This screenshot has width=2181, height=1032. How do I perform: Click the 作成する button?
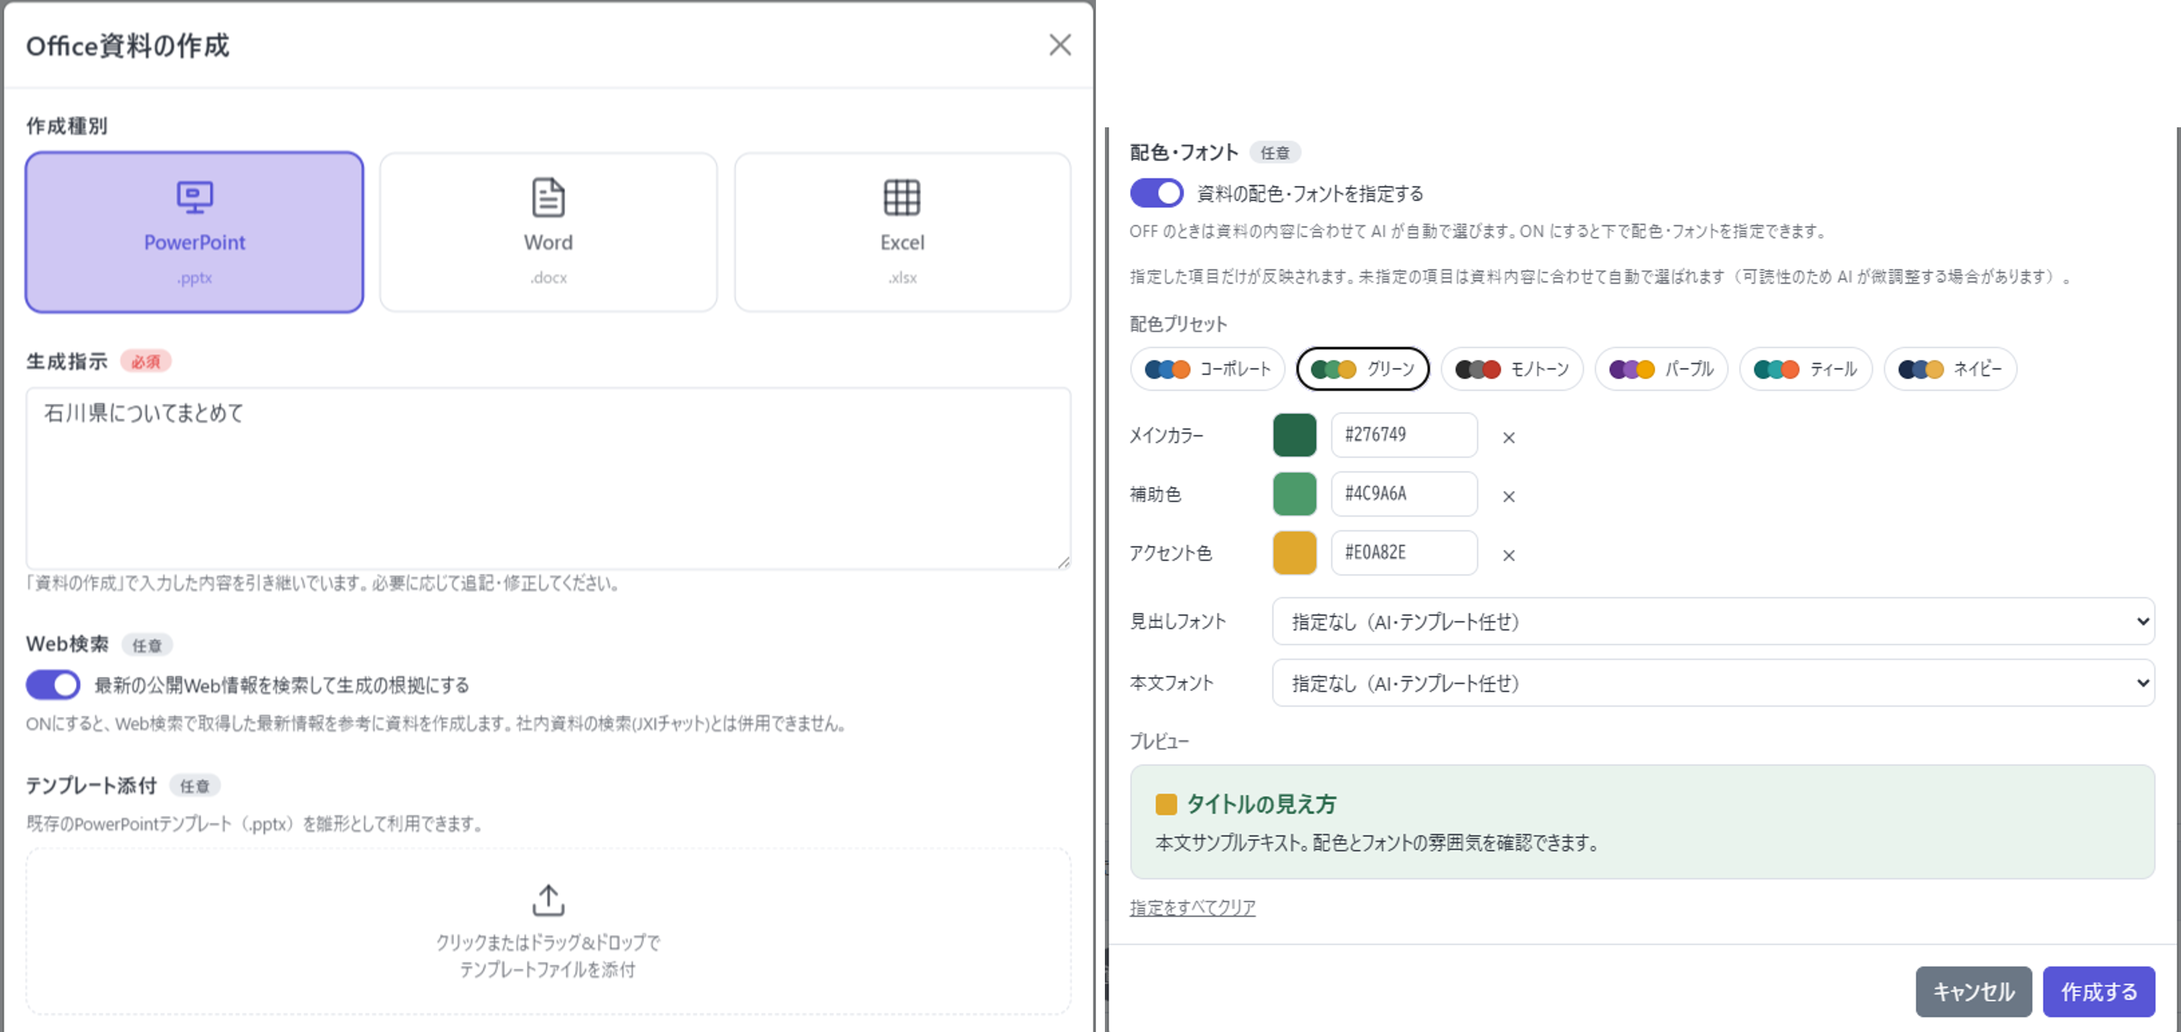point(2098,992)
